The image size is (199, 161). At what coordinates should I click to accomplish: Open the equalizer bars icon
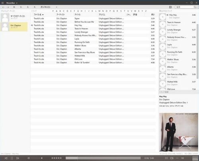point(166,158)
